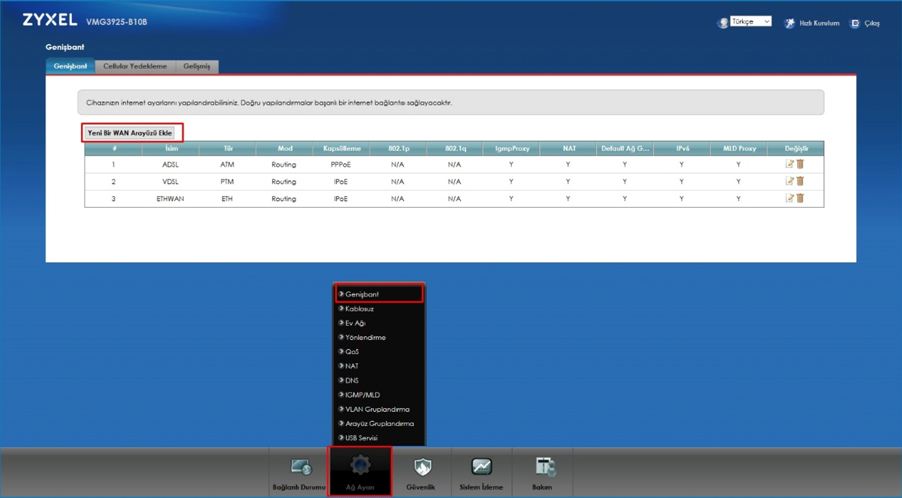Click the ATM type cell
This screenshot has width=902, height=498.
[x=228, y=165]
